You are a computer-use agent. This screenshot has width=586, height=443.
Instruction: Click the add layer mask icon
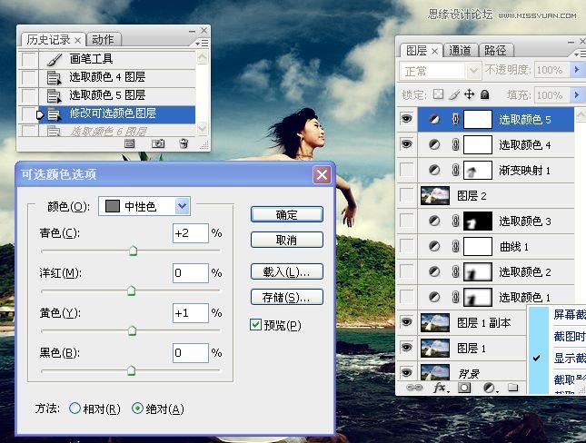coord(464,388)
